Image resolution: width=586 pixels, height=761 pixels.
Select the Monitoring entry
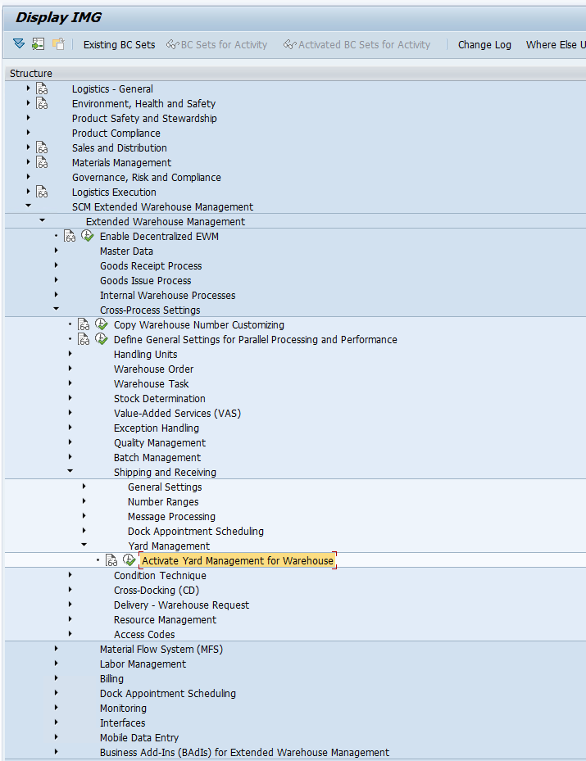(x=123, y=708)
